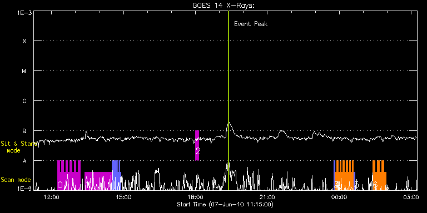Select the magenta scan block numbered 0
Image resolution: width=427 pixels, height=213 pixels.
click(69, 175)
